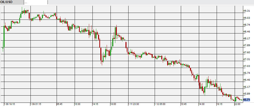Select the 47.60 price level on axis

247,52
